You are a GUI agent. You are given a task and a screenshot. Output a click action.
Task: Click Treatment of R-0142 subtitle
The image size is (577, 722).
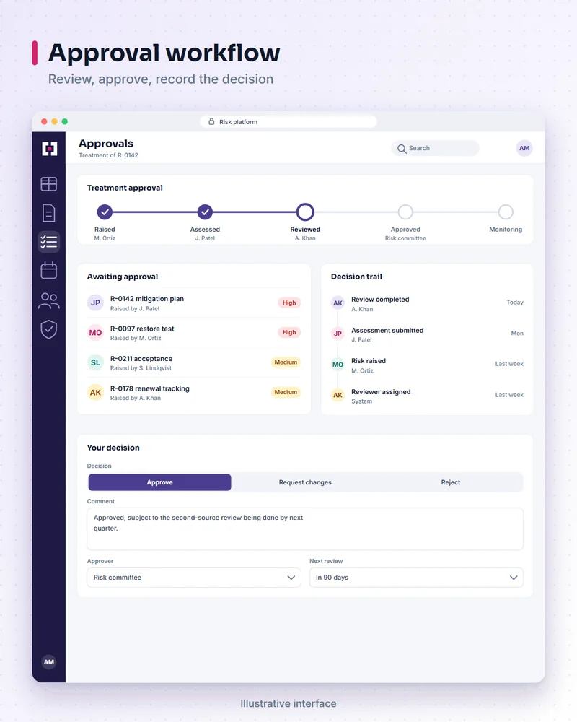click(x=109, y=155)
